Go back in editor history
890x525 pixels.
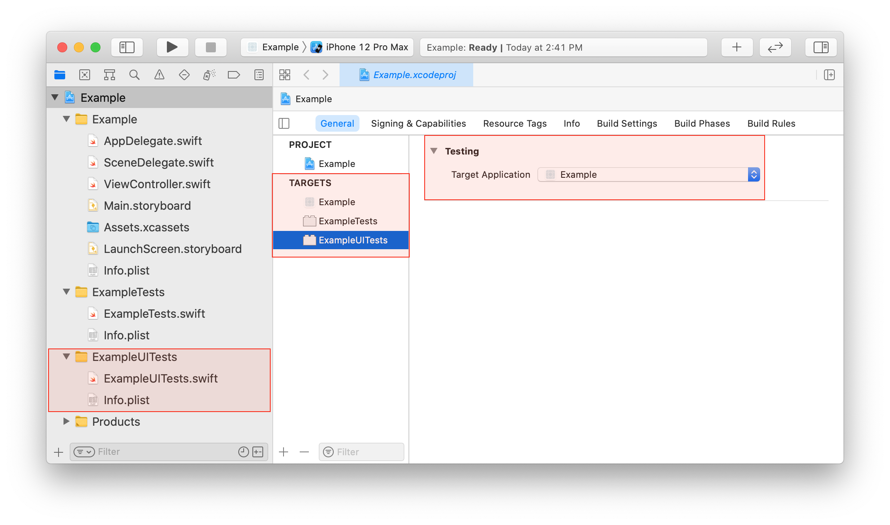(306, 75)
